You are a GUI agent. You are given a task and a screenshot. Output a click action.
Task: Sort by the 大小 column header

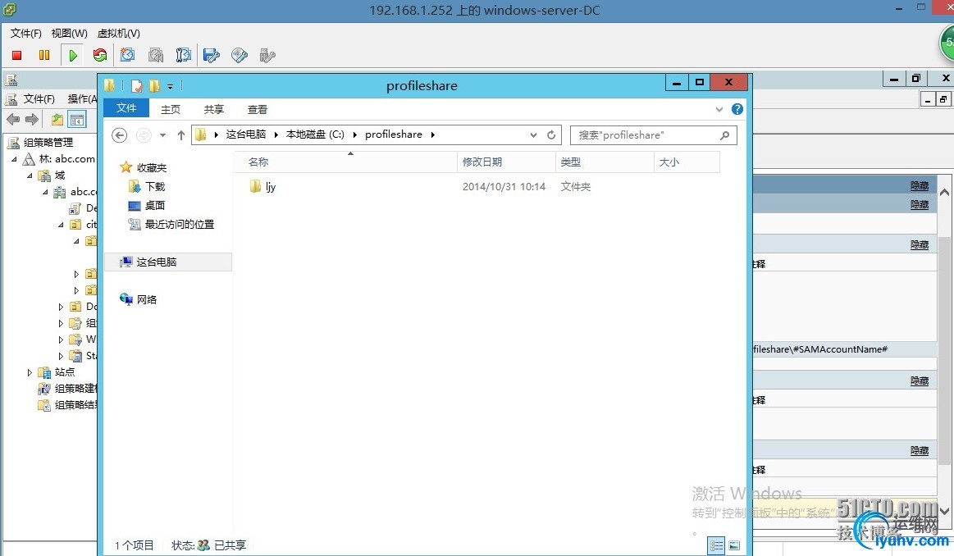tap(687, 162)
